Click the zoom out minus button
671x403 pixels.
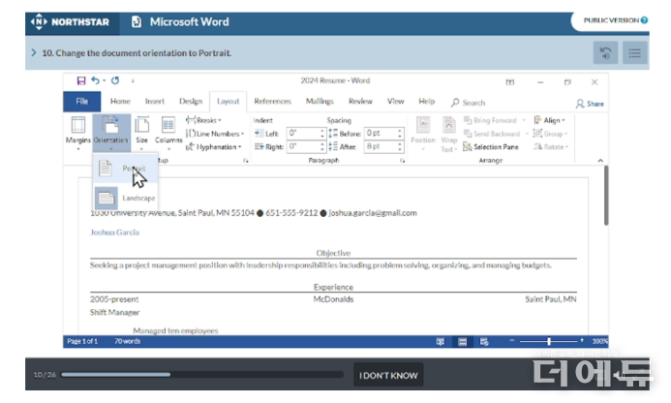pos(511,340)
